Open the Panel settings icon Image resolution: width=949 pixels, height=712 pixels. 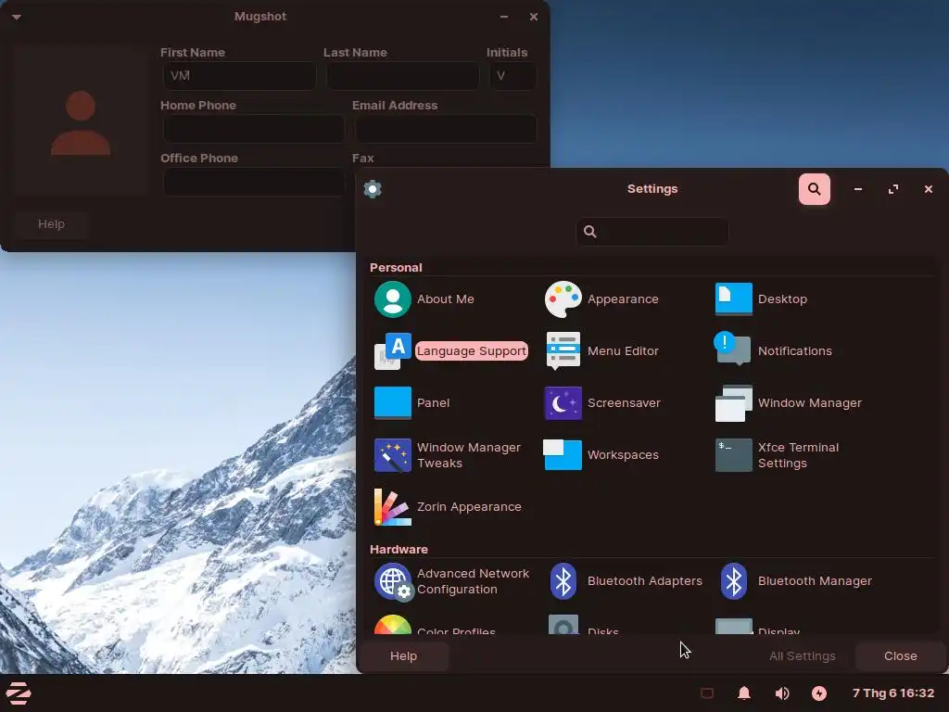pyautogui.click(x=392, y=403)
